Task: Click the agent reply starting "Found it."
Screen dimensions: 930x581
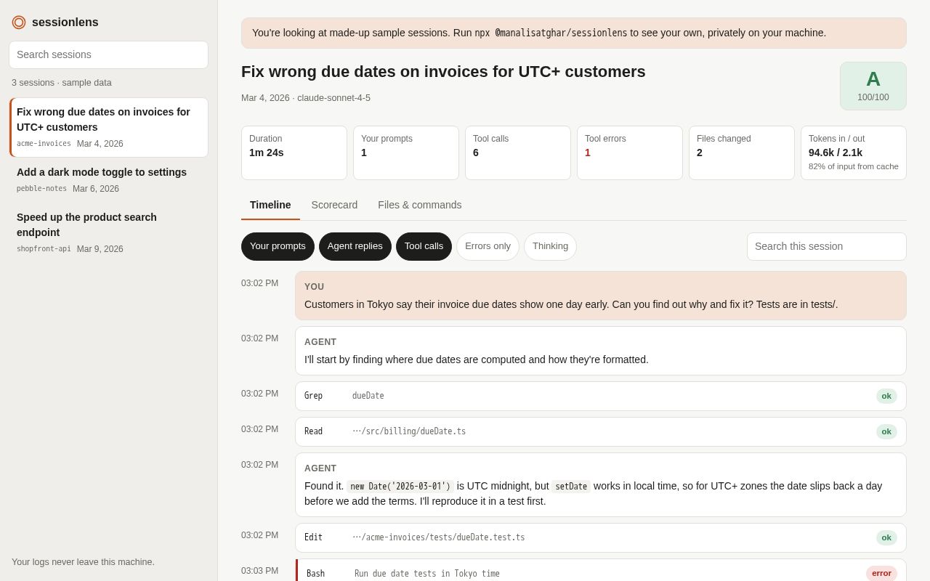Action: tap(601, 484)
